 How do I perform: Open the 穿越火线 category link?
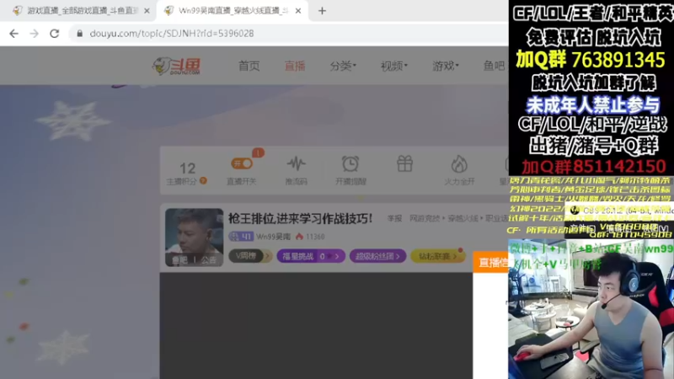click(x=463, y=218)
